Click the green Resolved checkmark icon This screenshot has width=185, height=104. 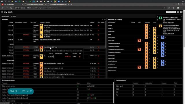pyautogui.click(x=160, y=18)
